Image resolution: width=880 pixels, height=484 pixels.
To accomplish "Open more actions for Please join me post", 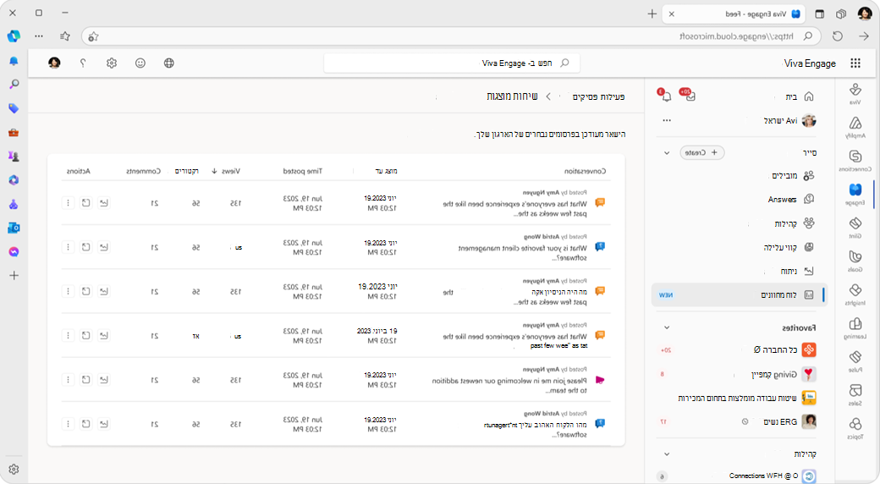I will pos(68,380).
